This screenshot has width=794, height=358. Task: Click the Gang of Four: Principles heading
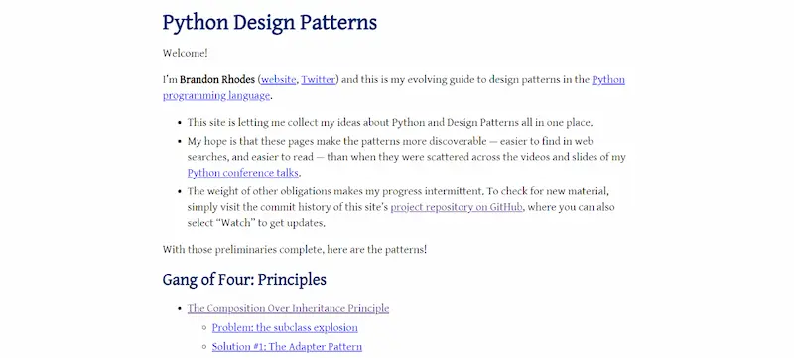tap(244, 279)
